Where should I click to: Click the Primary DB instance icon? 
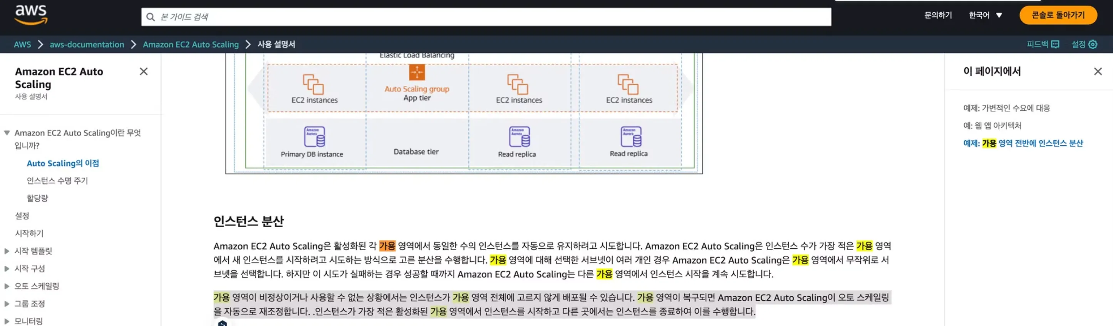coord(314,137)
